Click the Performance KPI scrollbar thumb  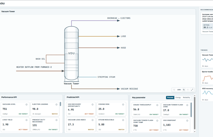60,104
